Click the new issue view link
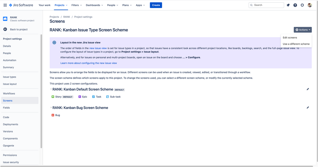The height and width of the screenshot is (167, 318). click(x=98, y=48)
